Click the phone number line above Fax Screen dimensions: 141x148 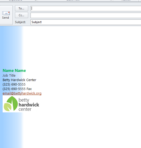pos(14,84)
